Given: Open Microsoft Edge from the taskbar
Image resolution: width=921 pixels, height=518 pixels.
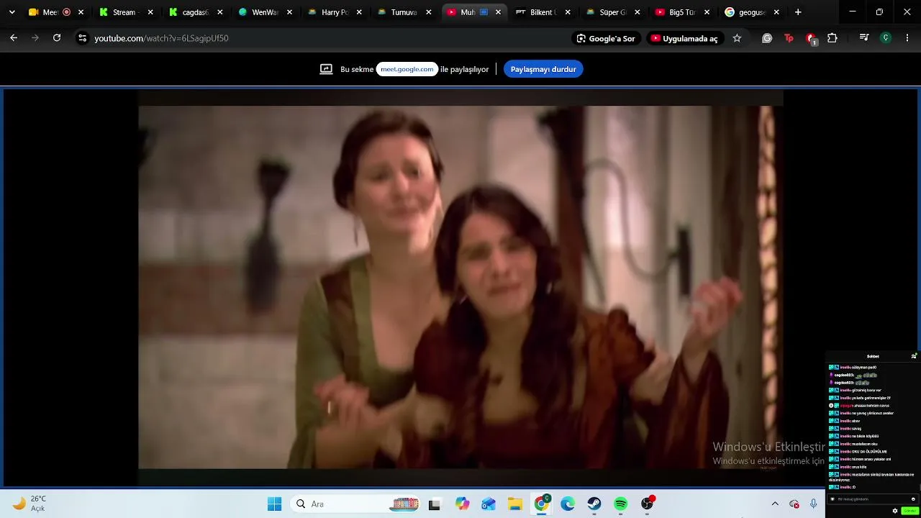Looking at the screenshot, I should coord(568,504).
